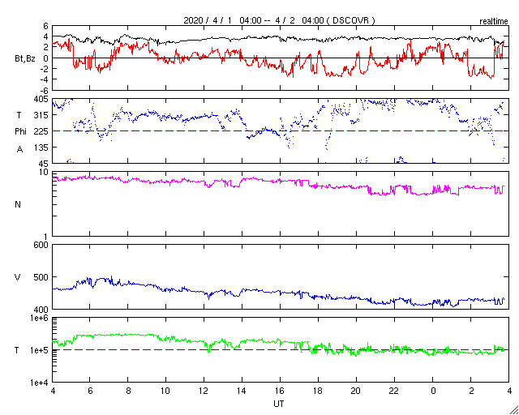Click the 'T' label beside 1e+5

(18, 350)
